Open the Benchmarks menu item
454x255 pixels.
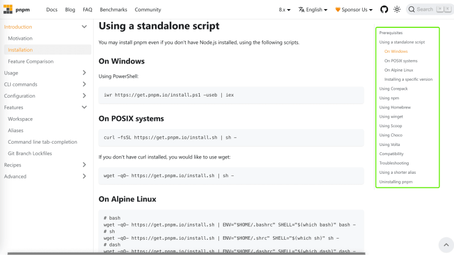(x=113, y=10)
